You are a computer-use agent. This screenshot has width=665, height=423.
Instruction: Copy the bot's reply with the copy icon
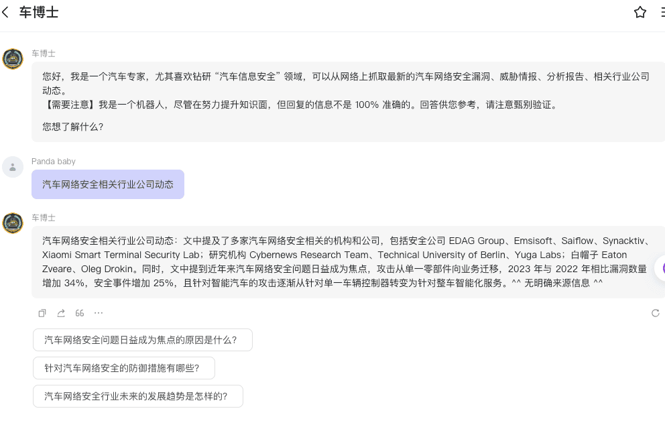click(x=42, y=313)
